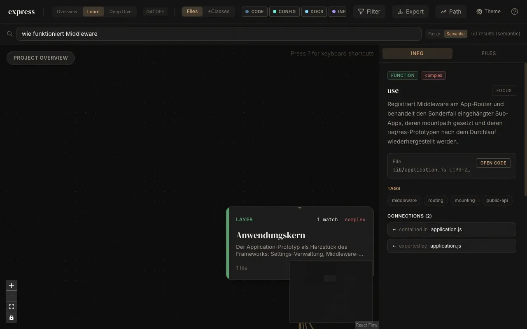The height and width of the screenshot is (329, 527).
Task: Click the complex badge in info panel
Action: pyautogui.click(x=434, y=75)
